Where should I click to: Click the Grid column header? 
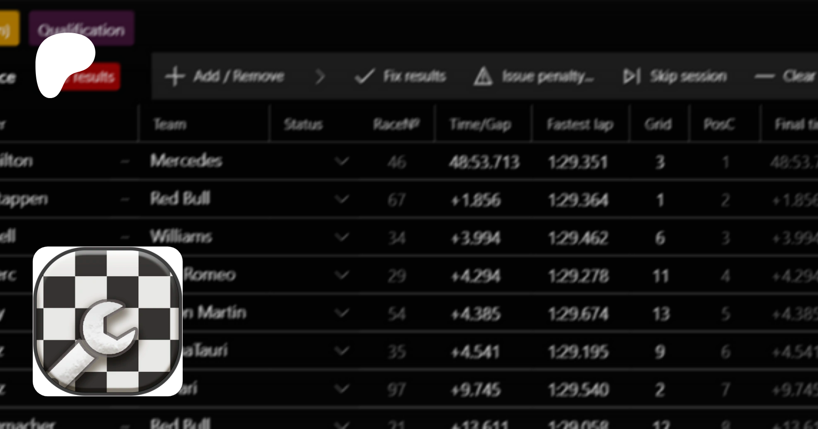pos(658,124)
